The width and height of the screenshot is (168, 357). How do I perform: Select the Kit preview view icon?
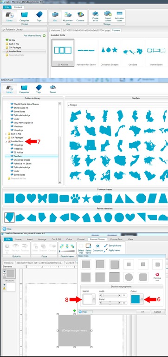(67, 16)
